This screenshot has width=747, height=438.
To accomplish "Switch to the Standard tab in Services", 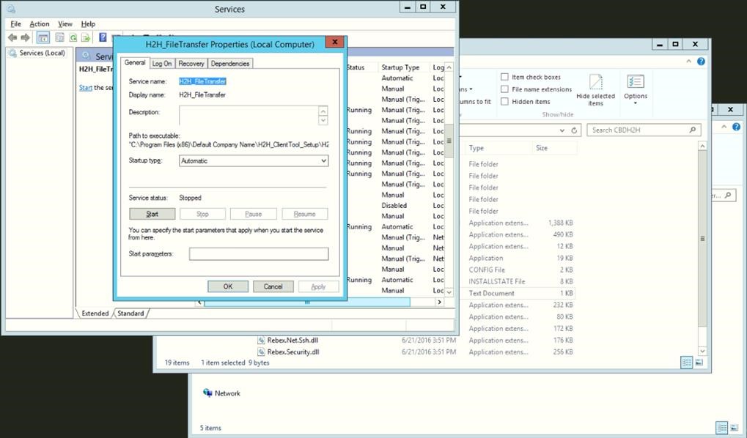I will (130, 313).
